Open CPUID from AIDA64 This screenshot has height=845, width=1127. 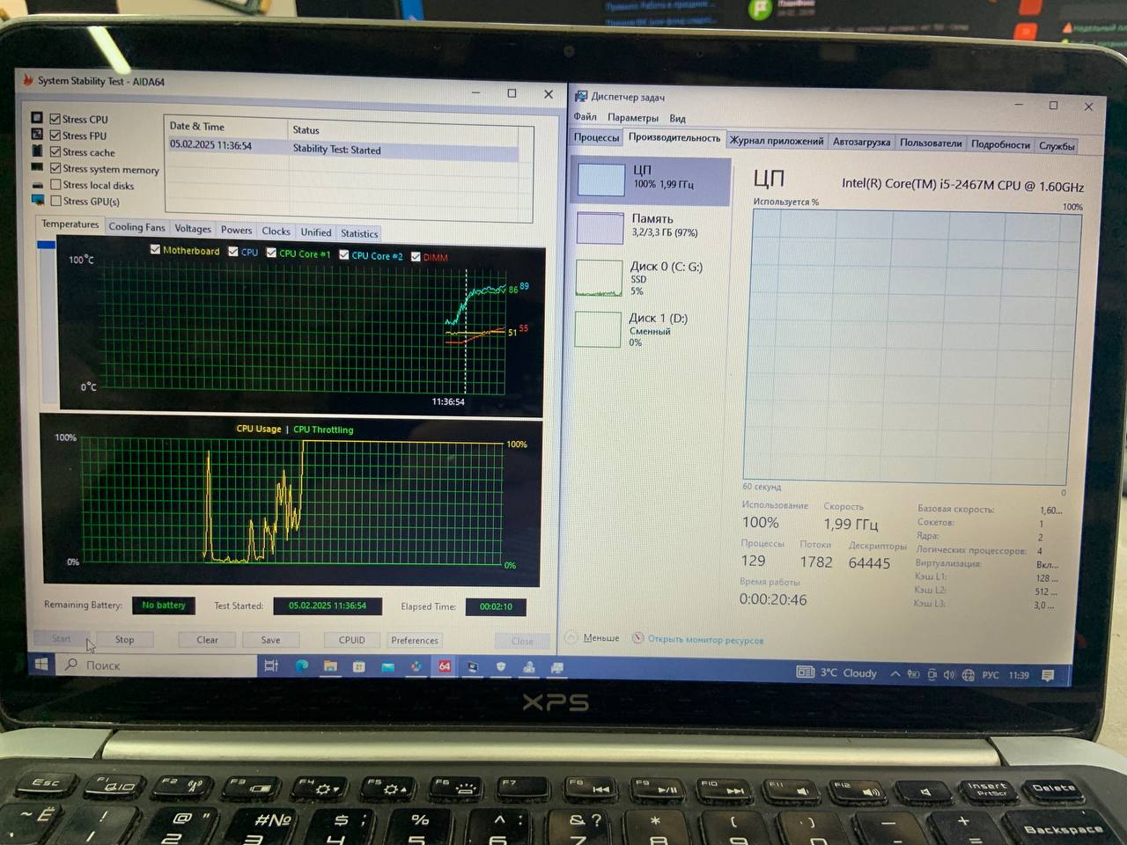coord(351,640)
